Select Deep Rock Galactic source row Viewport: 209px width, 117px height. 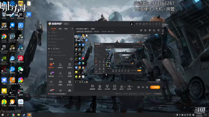point(60,55)
